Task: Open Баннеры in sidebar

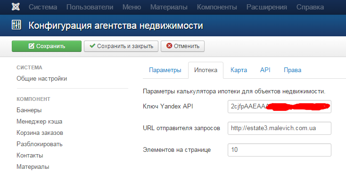Action: click(29, 110)
